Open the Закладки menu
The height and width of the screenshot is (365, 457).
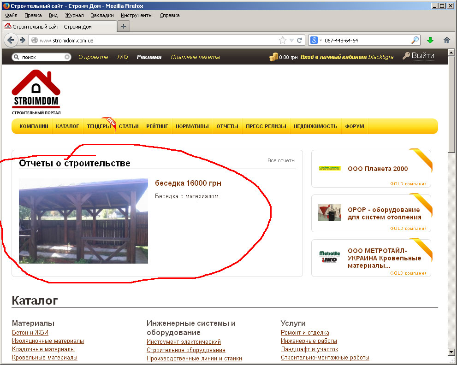(102, 16)
